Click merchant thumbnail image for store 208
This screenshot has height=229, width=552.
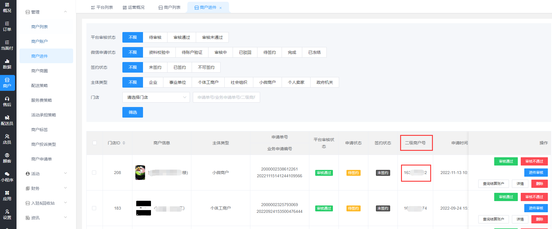coord(140,173)
